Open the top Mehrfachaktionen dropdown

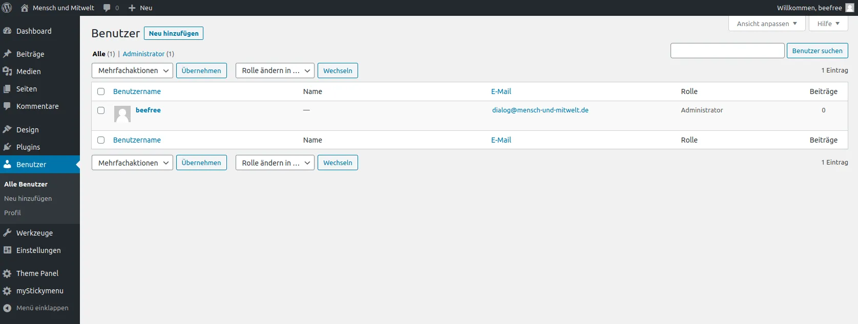(x=132, y=71)
